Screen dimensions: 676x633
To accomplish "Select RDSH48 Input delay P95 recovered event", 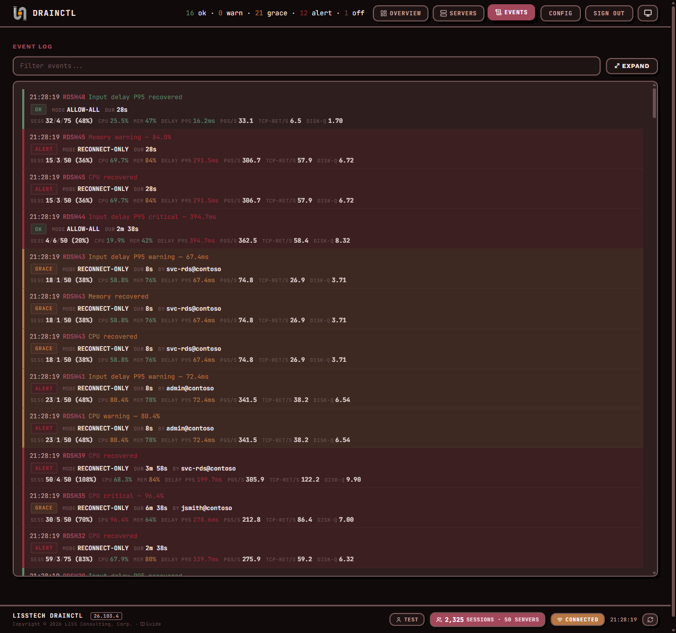I will pos(333,109).
